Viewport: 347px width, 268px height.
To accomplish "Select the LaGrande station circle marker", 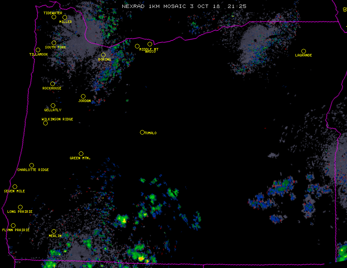I will tap(303, 51).
